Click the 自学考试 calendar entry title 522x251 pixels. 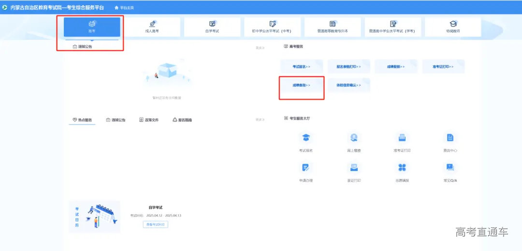pyautogui.click(x=156, y=208)
